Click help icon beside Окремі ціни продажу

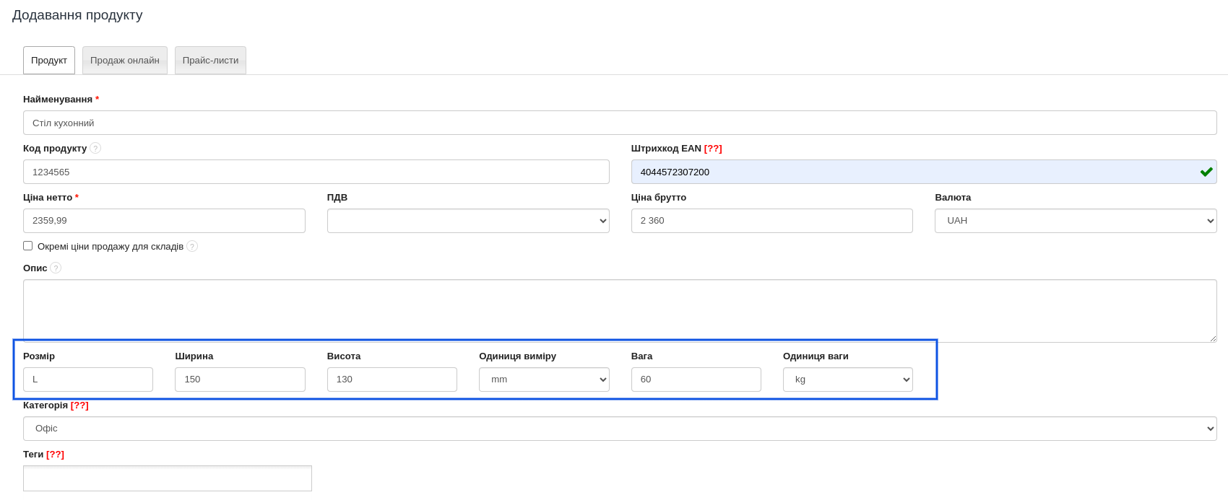tap(192, 246)
